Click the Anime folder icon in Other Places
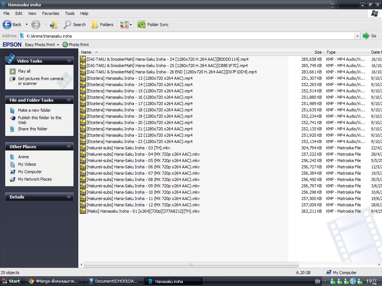Screen dimensions: 382x286 coord(12,157)
